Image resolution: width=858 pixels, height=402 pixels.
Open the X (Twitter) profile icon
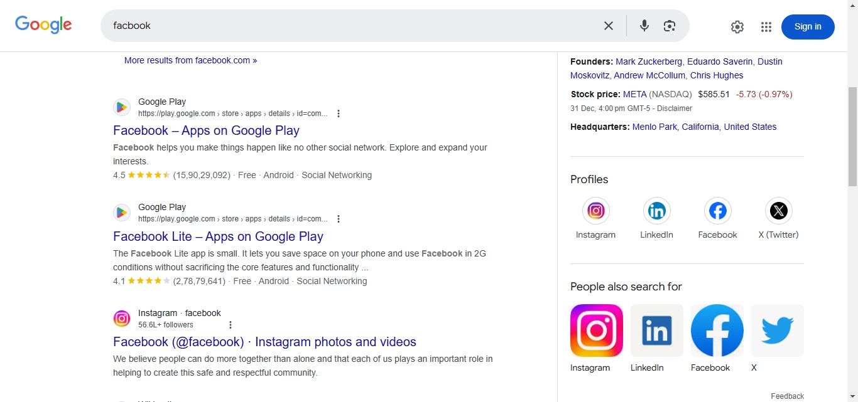pos(779,211)
